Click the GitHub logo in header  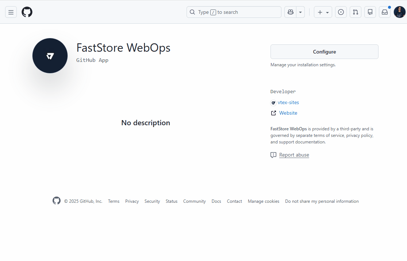point(27,12)
